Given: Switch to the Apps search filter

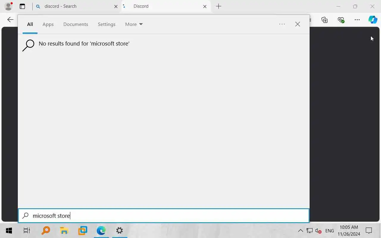Looking at the screenshot, I should (48, 24).
